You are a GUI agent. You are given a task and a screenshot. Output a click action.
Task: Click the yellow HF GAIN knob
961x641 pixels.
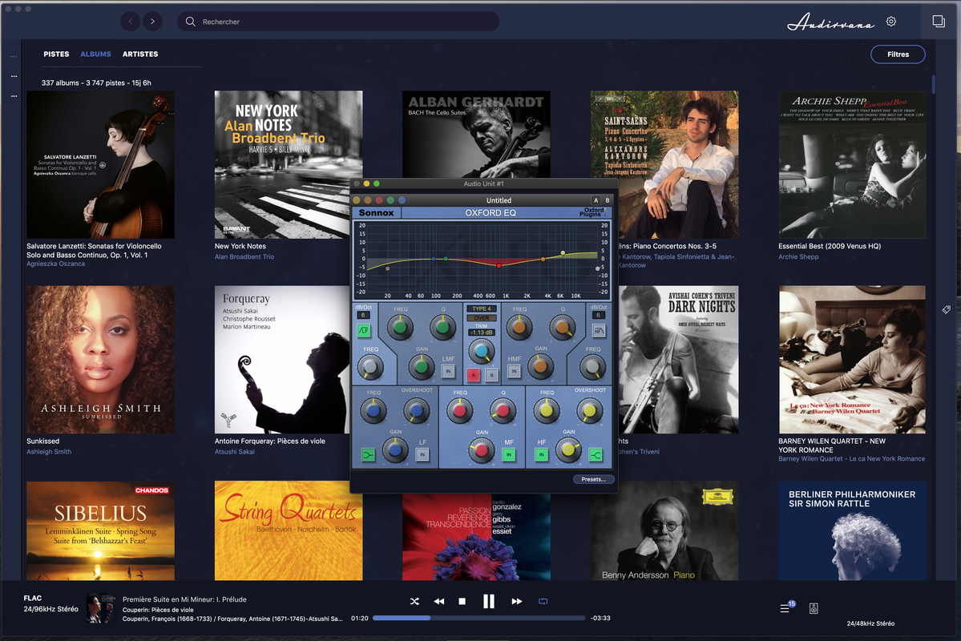568,450
